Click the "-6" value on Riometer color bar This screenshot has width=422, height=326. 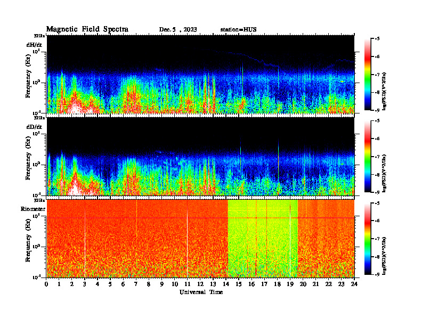click(377, 221)
